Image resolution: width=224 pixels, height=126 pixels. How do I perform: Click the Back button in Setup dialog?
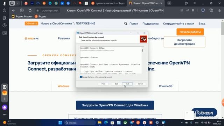[117, 84]
